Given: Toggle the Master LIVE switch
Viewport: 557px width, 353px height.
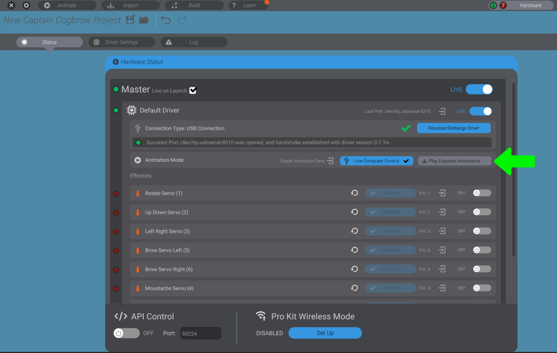Looking at the screenshot, I should tap(479, 89).
